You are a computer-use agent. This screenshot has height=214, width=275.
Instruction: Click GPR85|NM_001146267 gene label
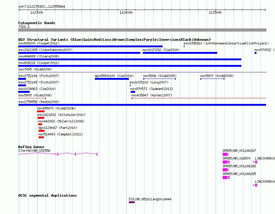coord(239,151)
